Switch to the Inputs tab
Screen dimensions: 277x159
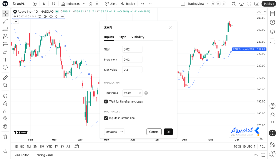coord(109,37)
